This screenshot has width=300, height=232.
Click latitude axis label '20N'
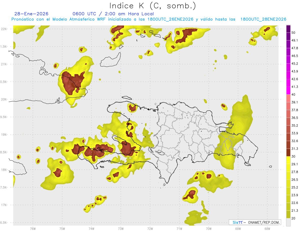[4, 99]
